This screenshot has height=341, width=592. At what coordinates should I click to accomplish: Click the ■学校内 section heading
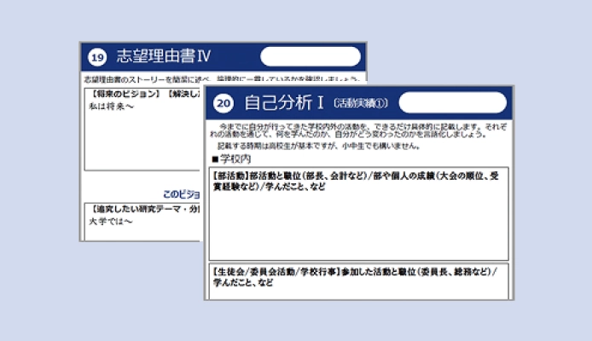(231, 159)
